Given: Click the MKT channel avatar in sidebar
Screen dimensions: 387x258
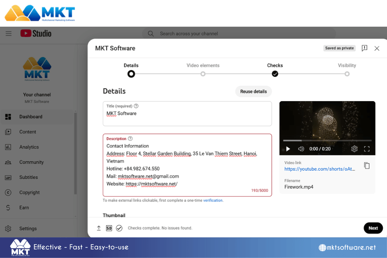Looking at the screenshot, I should click(37, 69).
